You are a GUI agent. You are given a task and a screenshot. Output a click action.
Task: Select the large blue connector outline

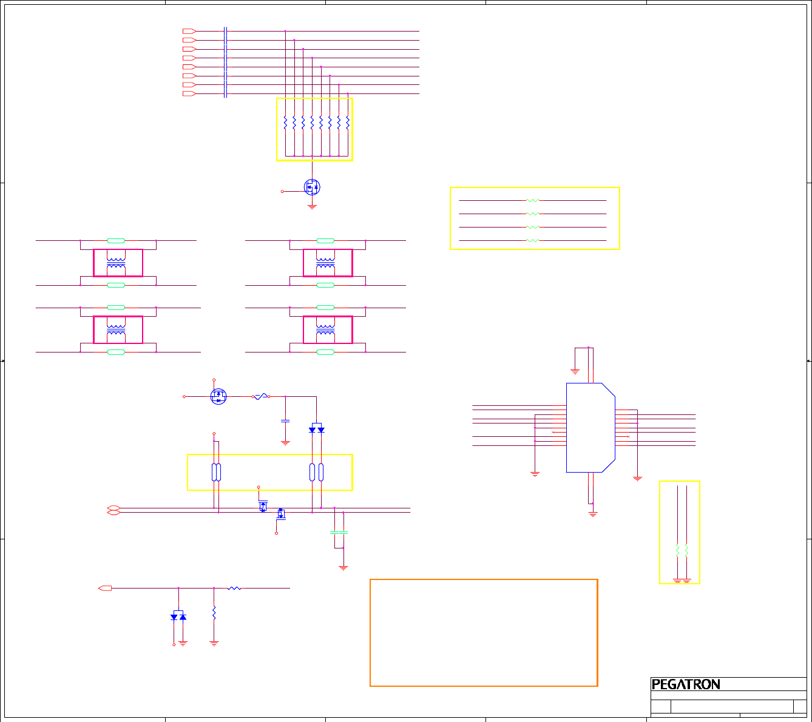click(x=590, y=428)
